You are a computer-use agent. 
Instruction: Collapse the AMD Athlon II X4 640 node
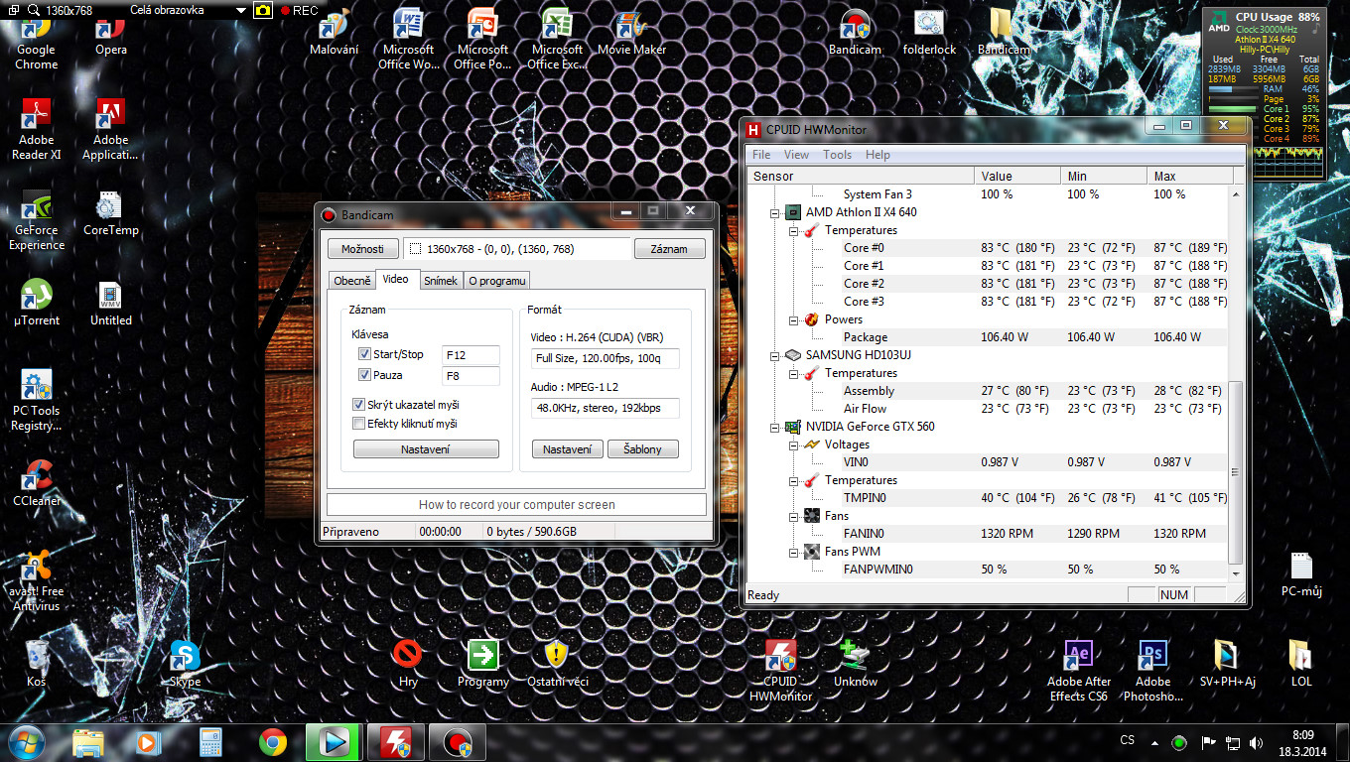776,212
